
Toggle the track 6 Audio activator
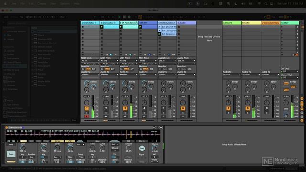coord(183,108)
